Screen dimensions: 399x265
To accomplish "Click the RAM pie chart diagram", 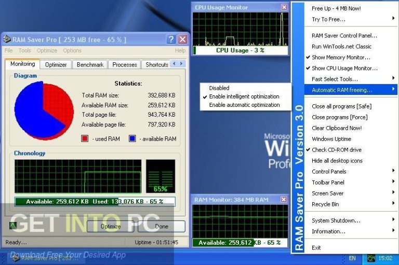I will (x=44, y=110).
